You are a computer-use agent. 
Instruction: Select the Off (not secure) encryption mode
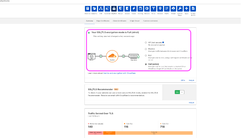(x=146, y=43)
